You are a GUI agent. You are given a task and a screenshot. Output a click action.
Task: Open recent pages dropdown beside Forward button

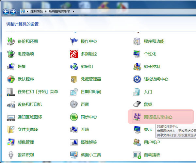18,12
